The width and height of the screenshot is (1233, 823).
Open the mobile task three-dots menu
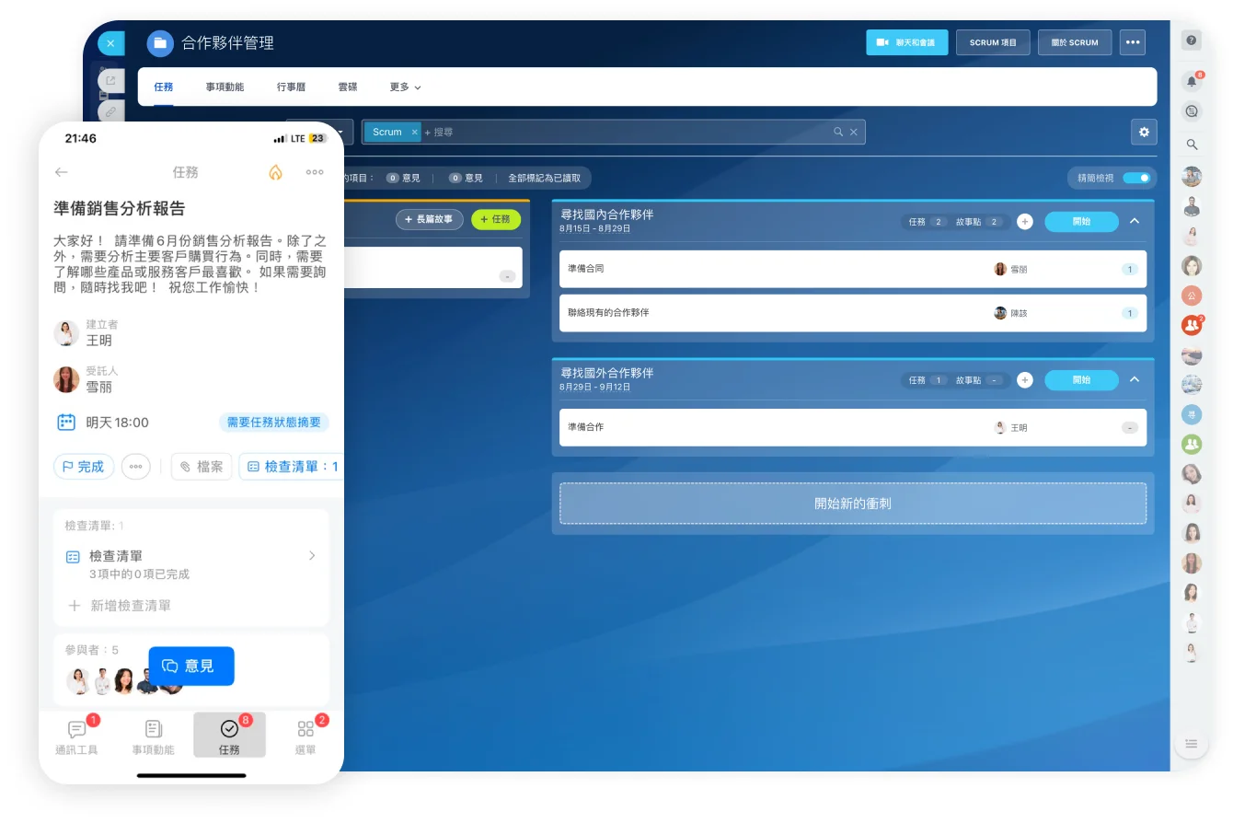pyautogui.click(x=315, y=172)
